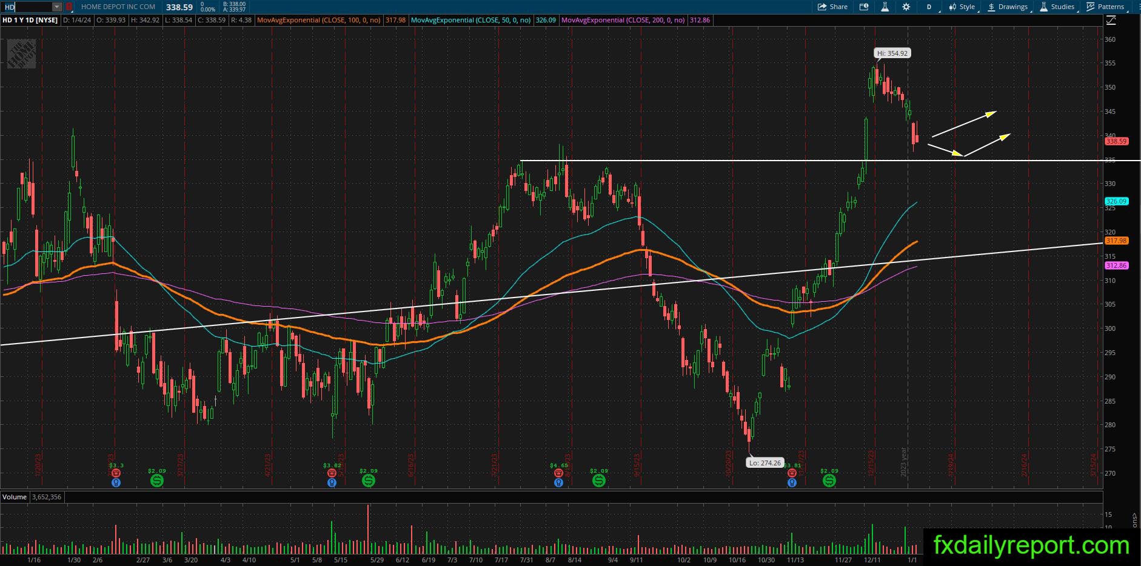Open the flask icon left of the gear
1141x566 pixels.
pyautogui.click(x=885, y=7)
